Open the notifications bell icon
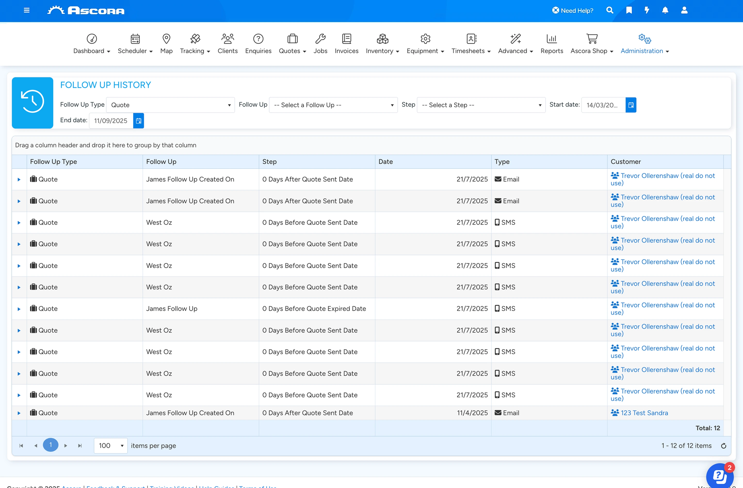This screenshot has width=743, height=488. (x=665, y=10)
